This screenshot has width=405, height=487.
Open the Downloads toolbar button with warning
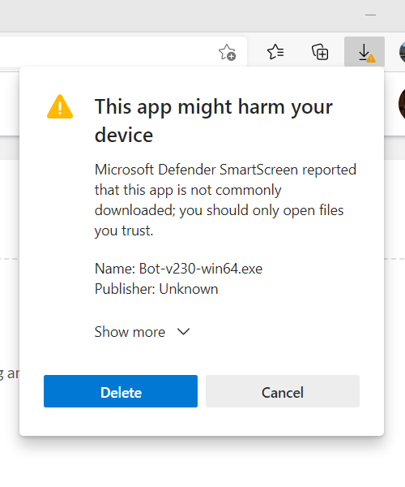click(x=364, y=52)
